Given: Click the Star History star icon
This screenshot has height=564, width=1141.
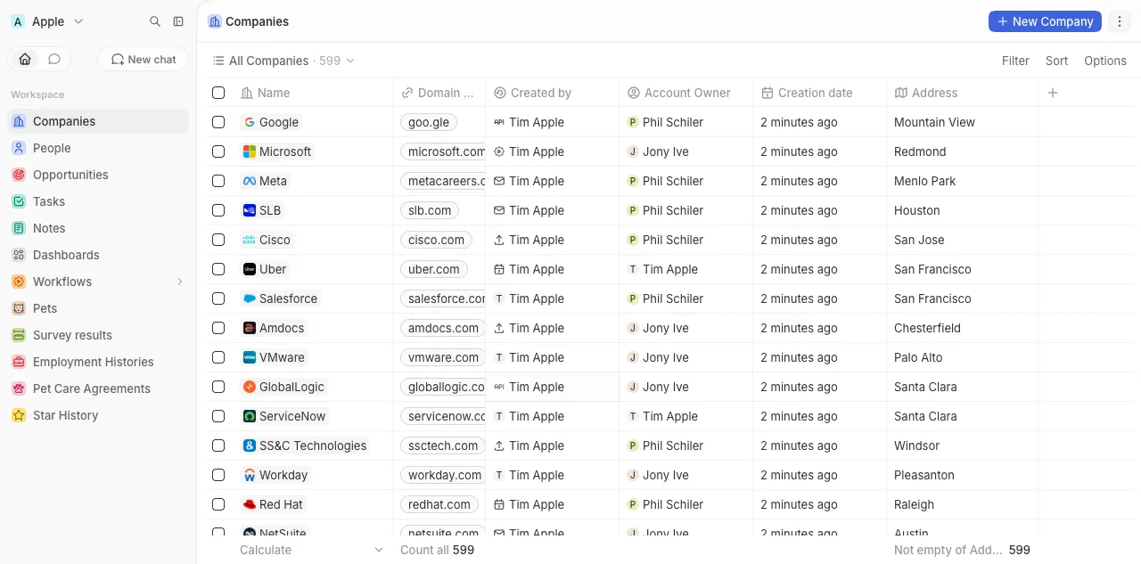Looking at the screenshot, I should pyautogui.click(x=19, y=415).
